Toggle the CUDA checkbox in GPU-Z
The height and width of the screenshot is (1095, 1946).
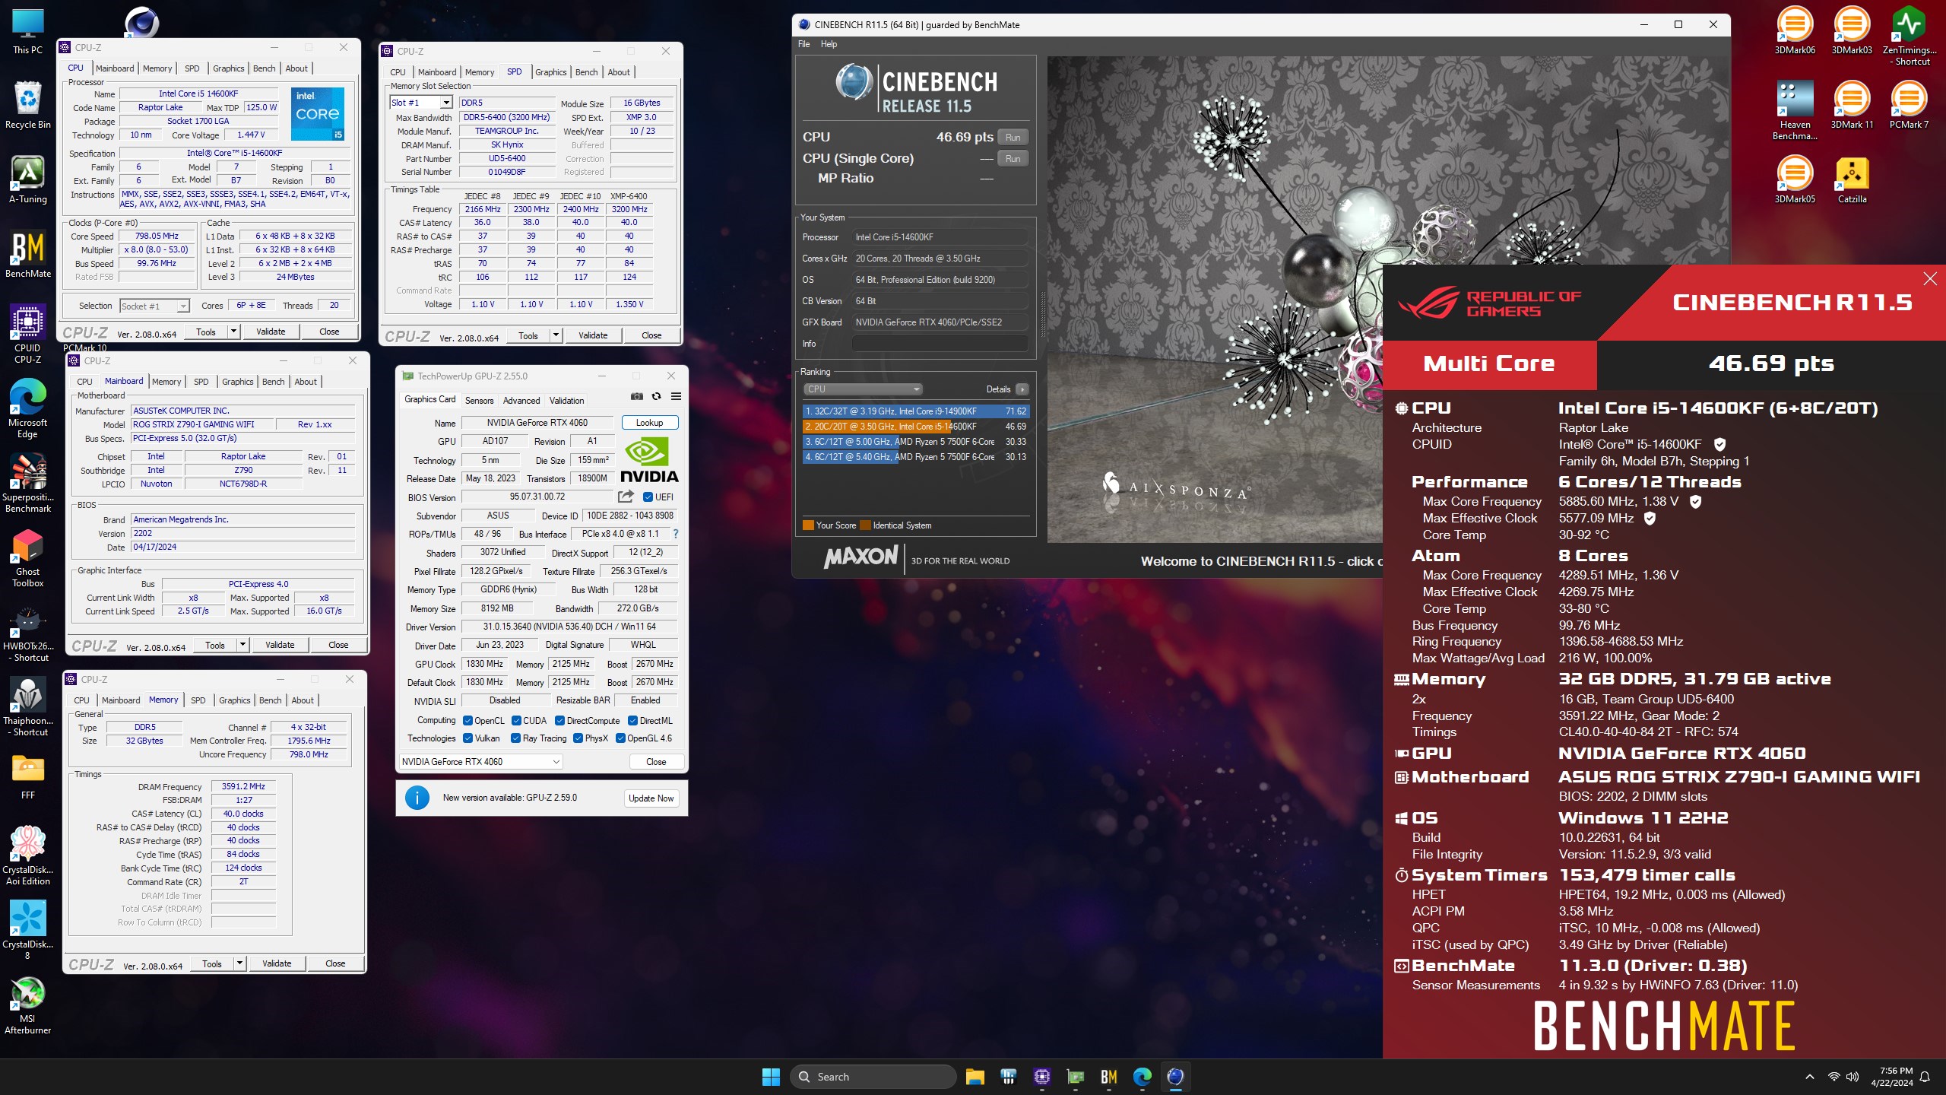(x=516, y=721)
